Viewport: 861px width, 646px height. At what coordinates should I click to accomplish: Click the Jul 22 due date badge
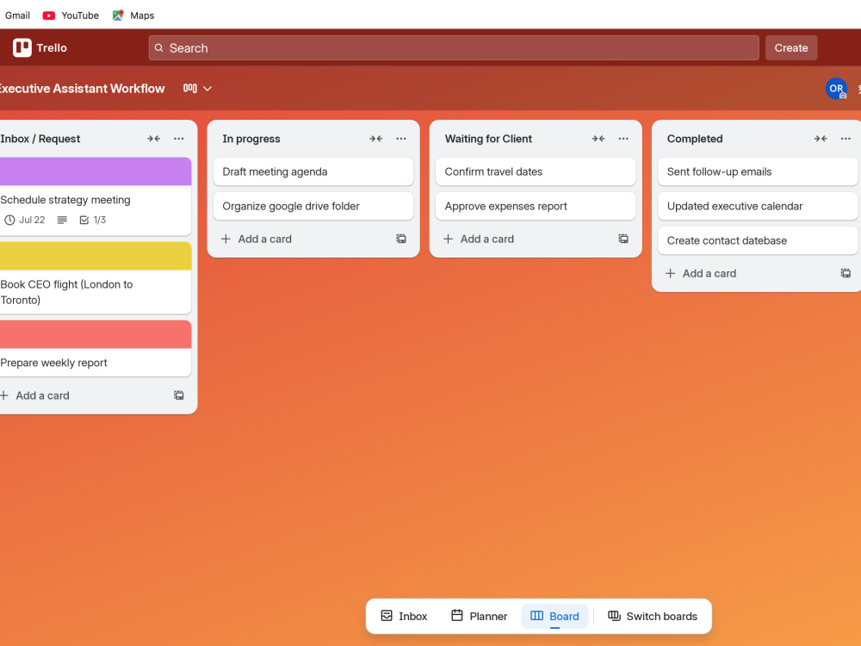point(25,220)
